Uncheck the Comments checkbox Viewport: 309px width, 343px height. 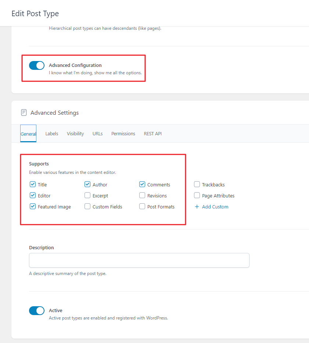142,185
